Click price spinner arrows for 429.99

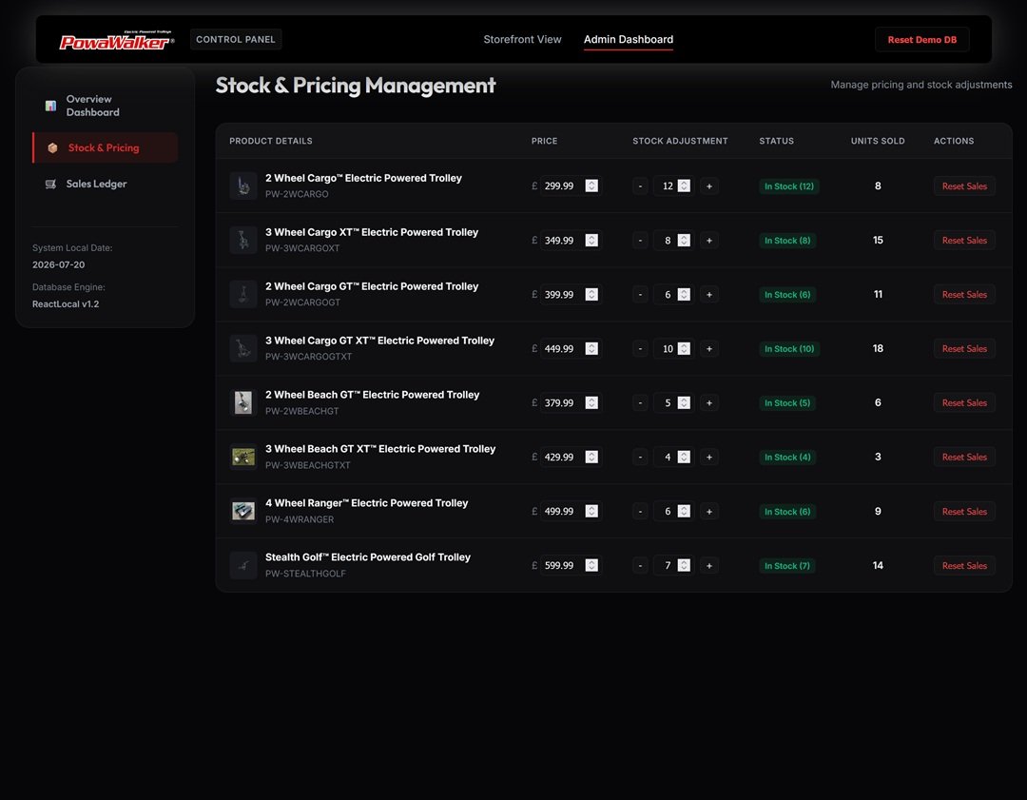click(591, 458)
